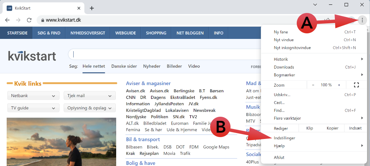
Task: Click the browser back arrow
Action: [x=7, y=20]
